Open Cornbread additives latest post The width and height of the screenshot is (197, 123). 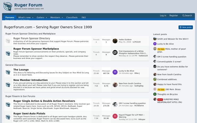[x=167, y=79]
